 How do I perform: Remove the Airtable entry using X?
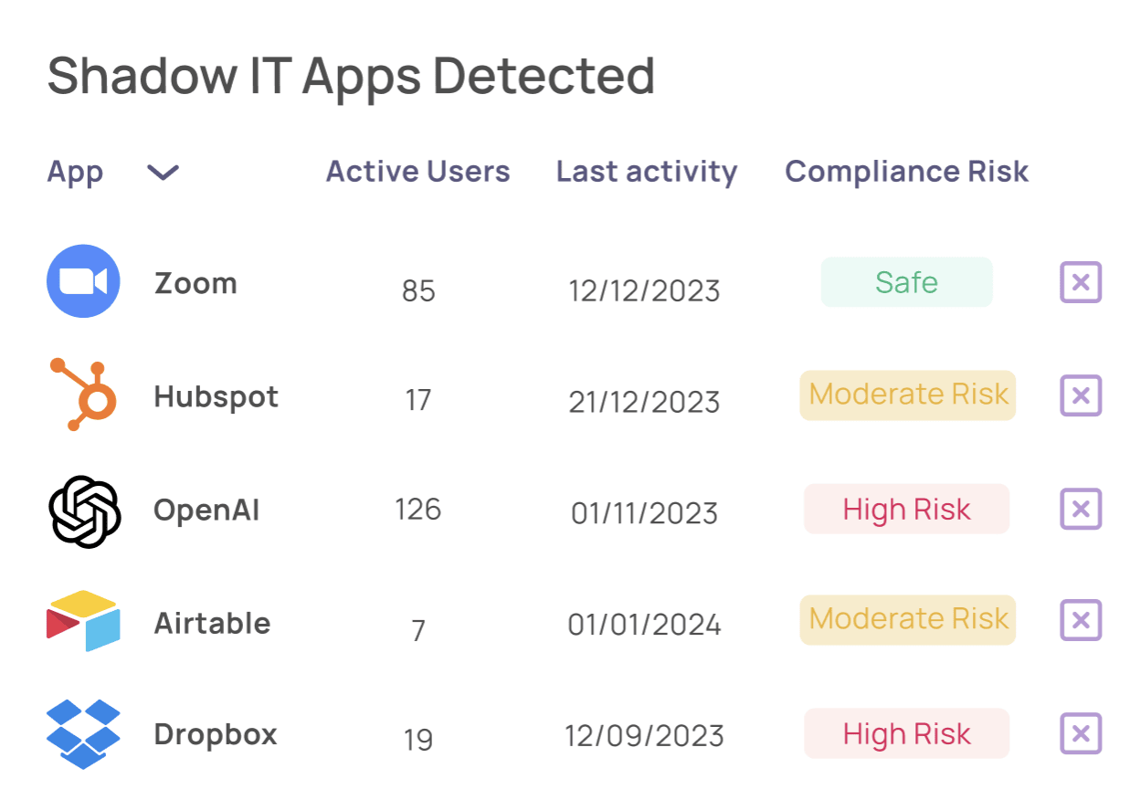(x=1081, y=621)
